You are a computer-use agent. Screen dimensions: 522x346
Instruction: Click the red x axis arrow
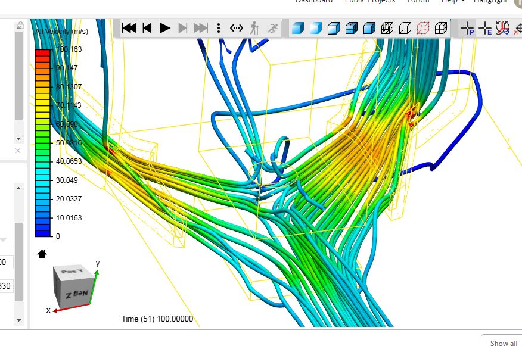[x=70, y=308]
